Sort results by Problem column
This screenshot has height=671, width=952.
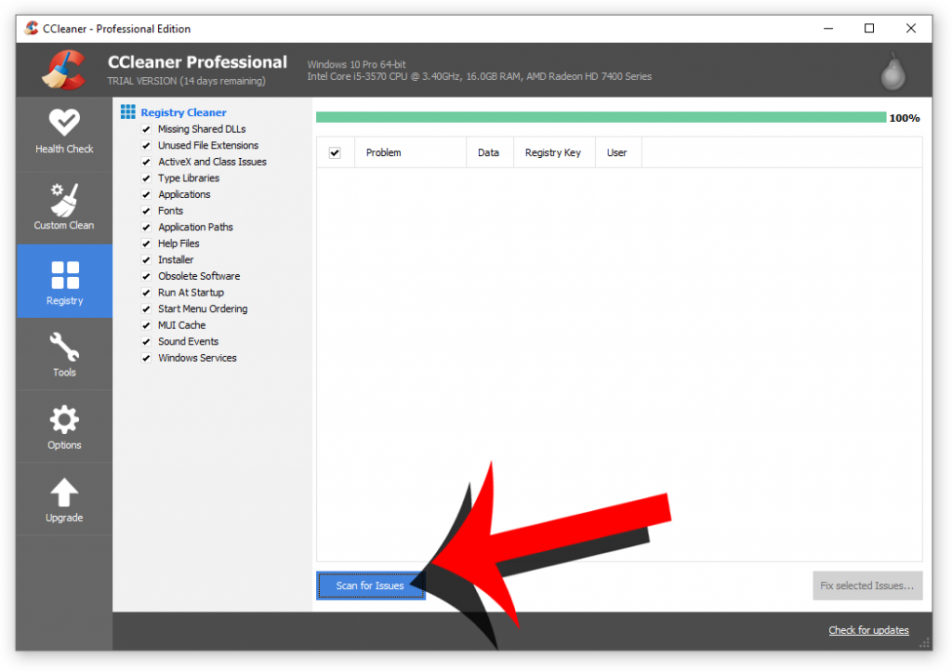click(x=410, y=153)
